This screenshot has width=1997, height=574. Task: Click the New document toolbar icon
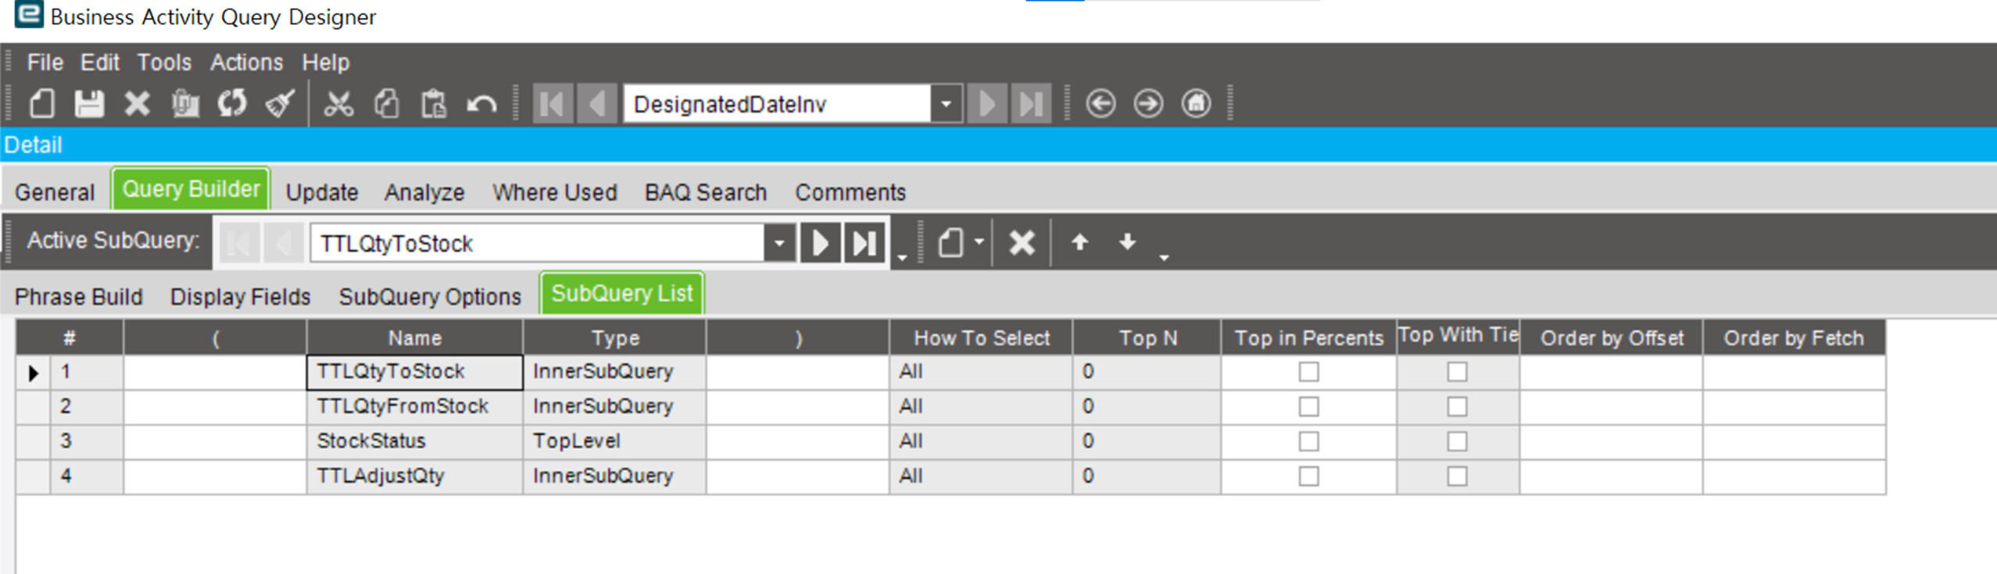(x=42, y=104)
